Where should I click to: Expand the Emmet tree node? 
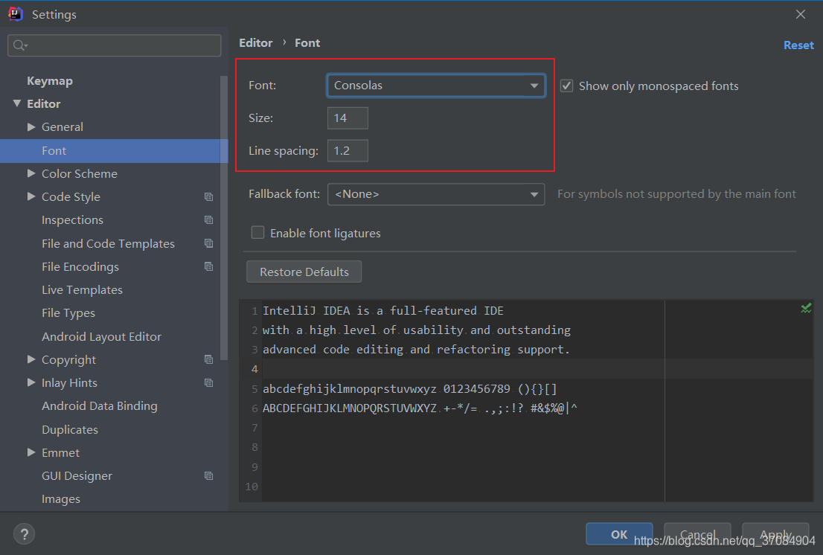31,452
